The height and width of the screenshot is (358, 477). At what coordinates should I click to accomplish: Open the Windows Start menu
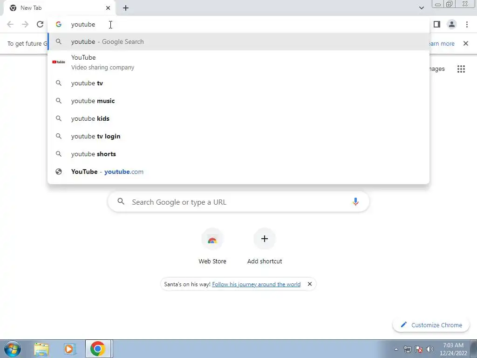[13, 349]
